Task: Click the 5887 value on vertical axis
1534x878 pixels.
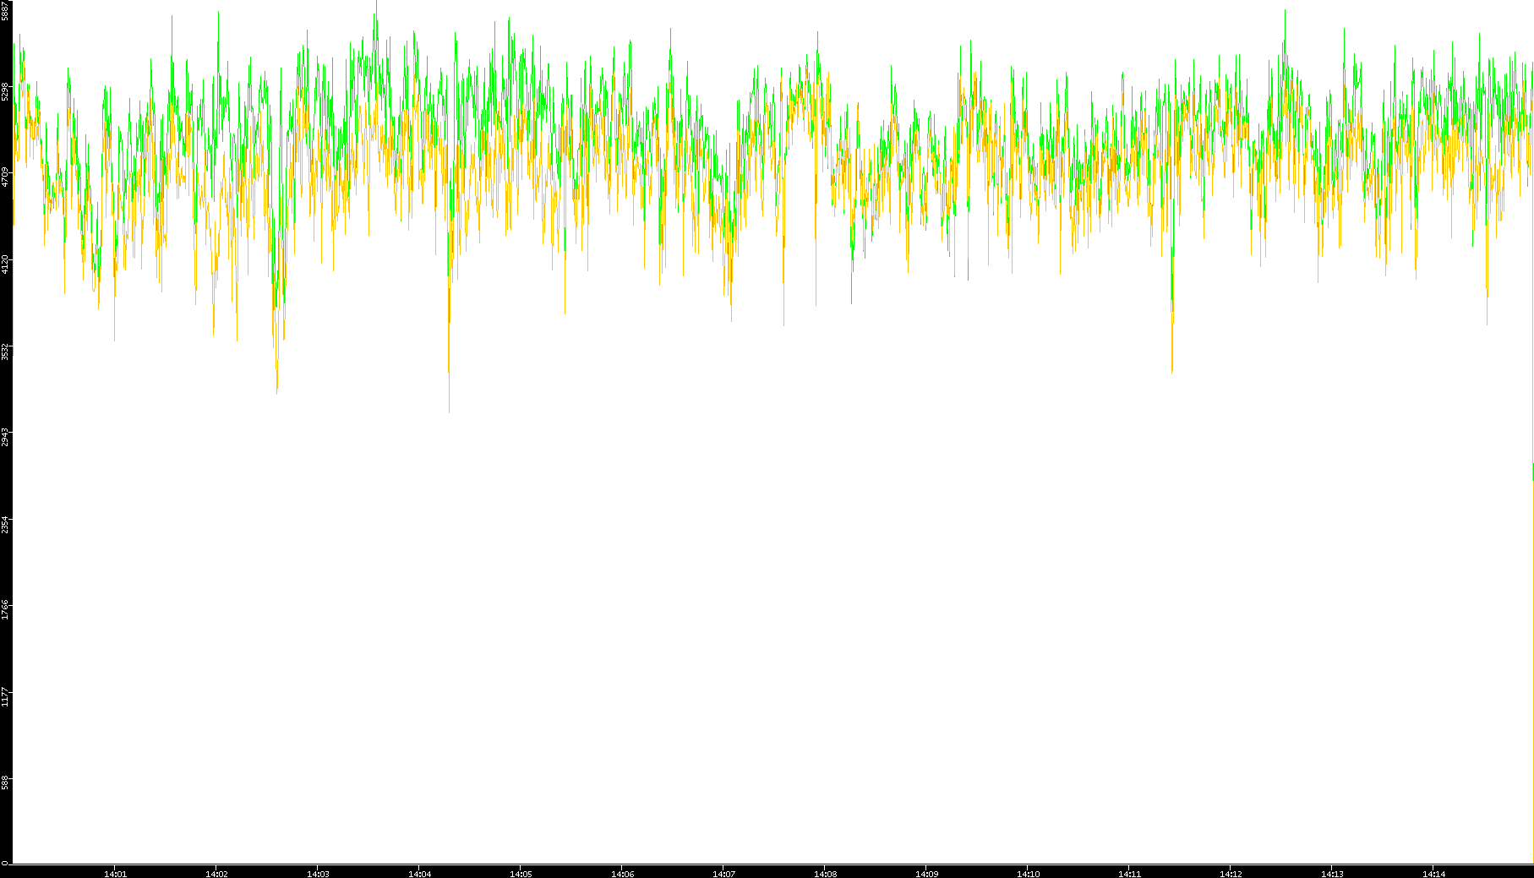Action: coord(5,10)
